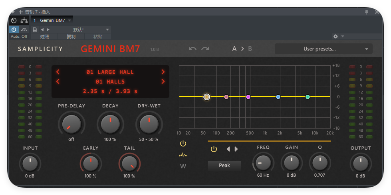Undo the last plugin change

pyautogui.click(x=193, y=49)
